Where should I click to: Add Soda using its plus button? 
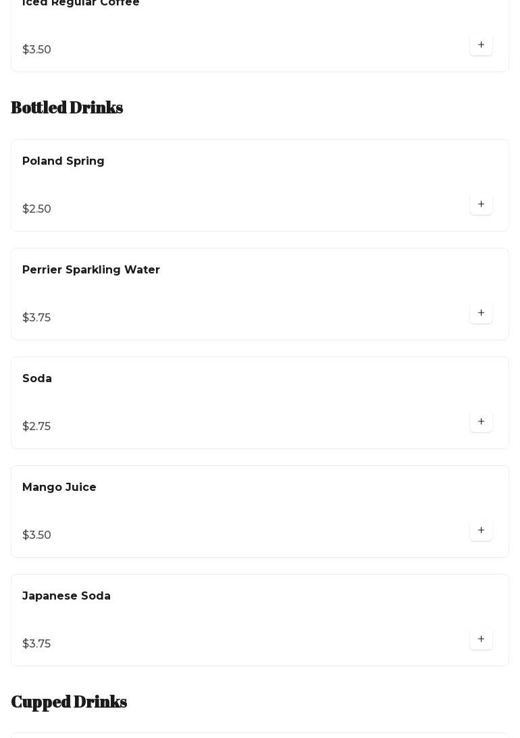click(481, 422)
